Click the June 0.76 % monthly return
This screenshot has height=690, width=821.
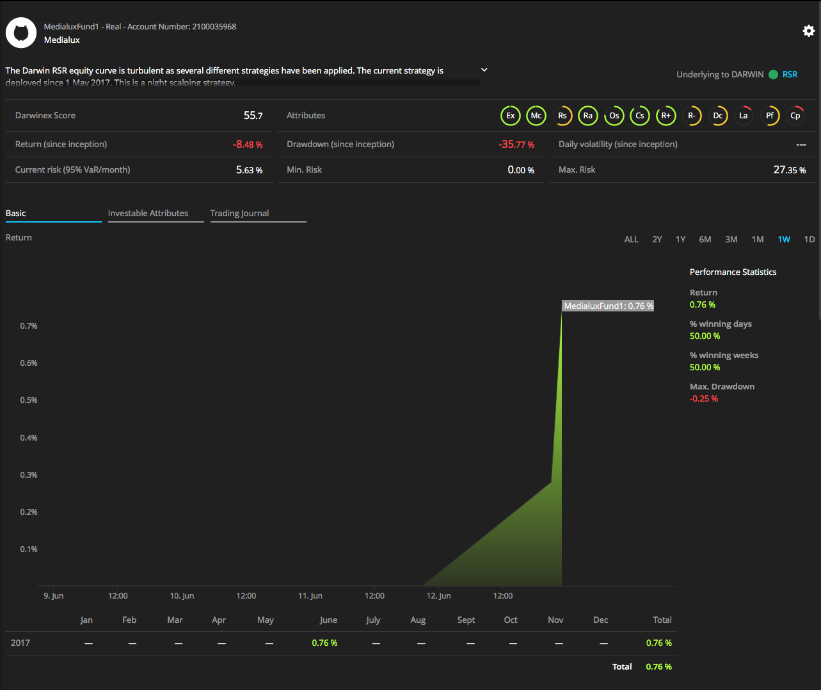click(324, 643)
